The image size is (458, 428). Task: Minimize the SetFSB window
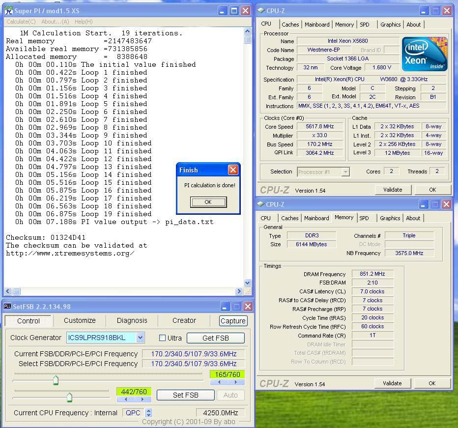pyautogui.click(x=224, y=307)
